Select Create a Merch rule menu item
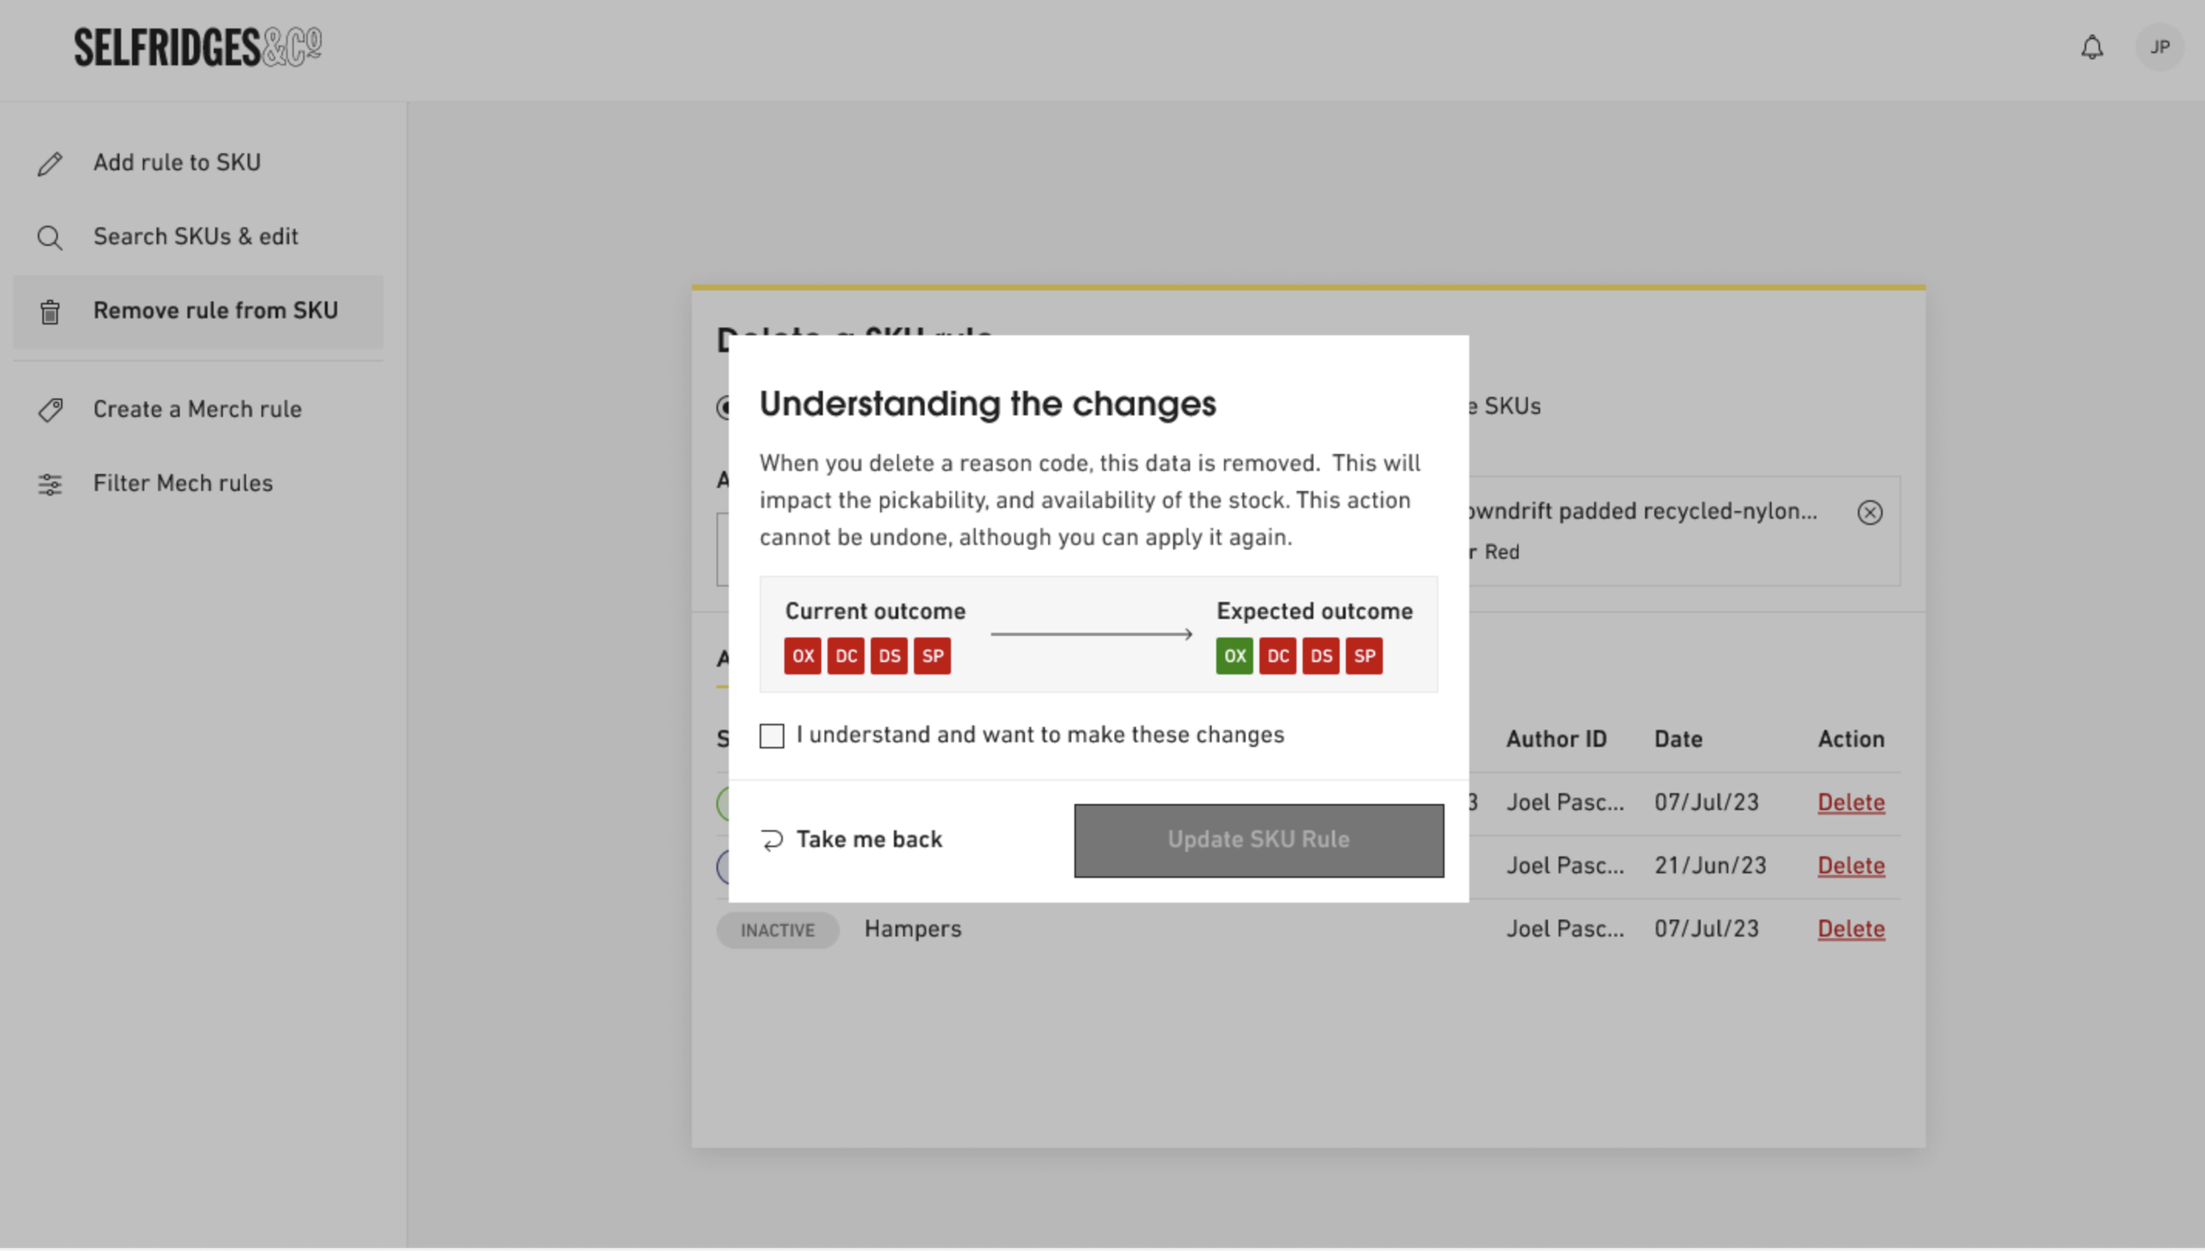 pos(198,409)
